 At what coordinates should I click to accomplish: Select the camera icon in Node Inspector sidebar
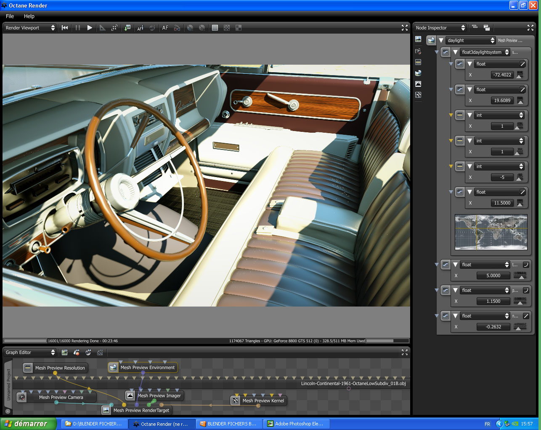(x=418, y=51)
